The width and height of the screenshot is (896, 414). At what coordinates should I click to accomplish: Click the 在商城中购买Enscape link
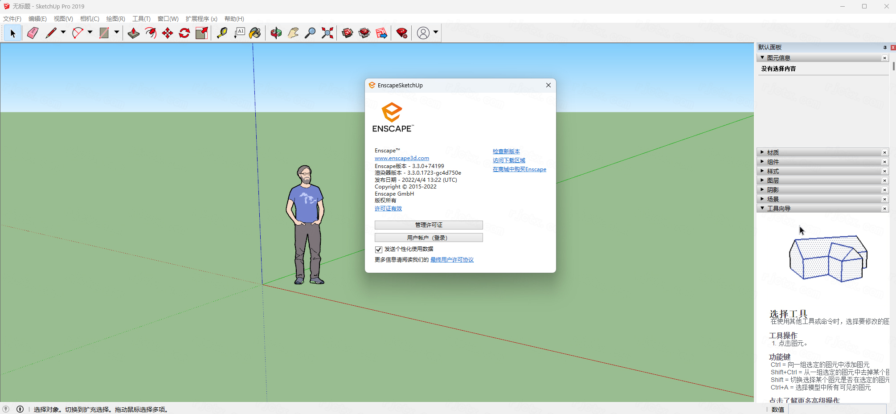click(x=520, y=169)
